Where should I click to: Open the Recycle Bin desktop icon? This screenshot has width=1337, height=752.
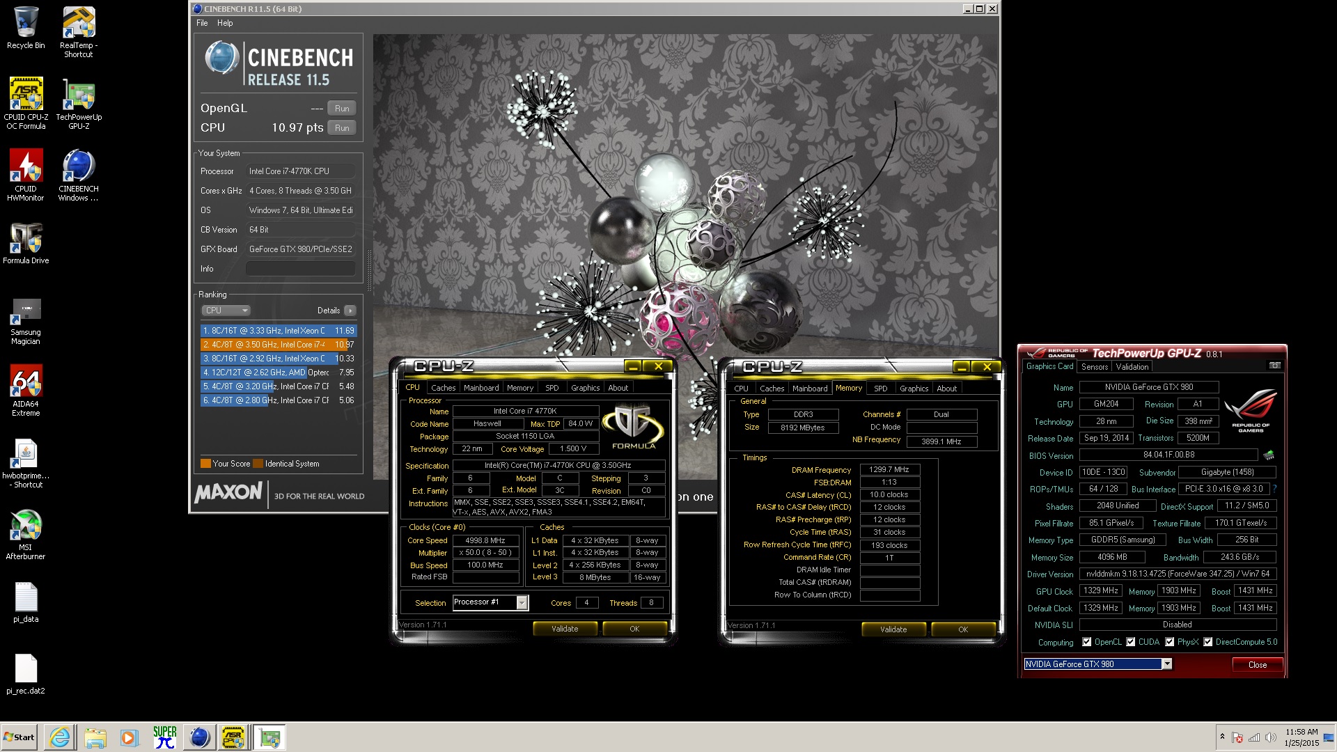[26, 28]
